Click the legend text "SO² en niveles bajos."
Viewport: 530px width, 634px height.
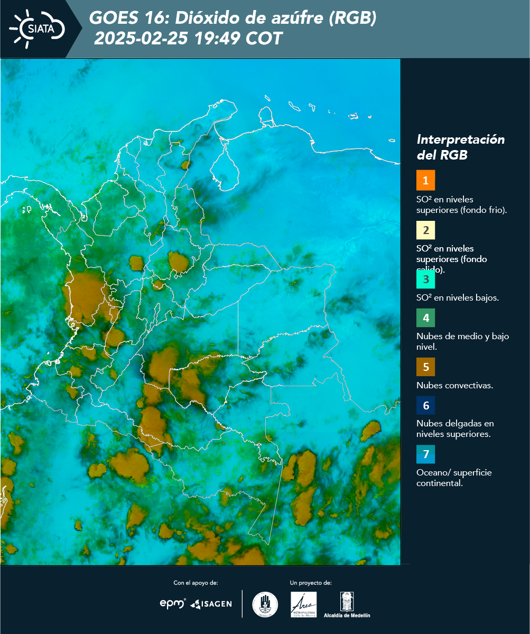coord(458,297)
